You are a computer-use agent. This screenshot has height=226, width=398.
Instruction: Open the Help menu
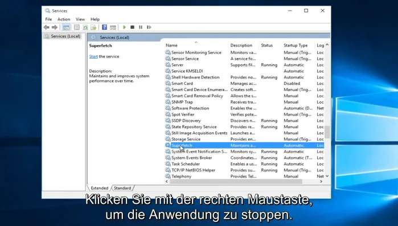click(95, 19)
